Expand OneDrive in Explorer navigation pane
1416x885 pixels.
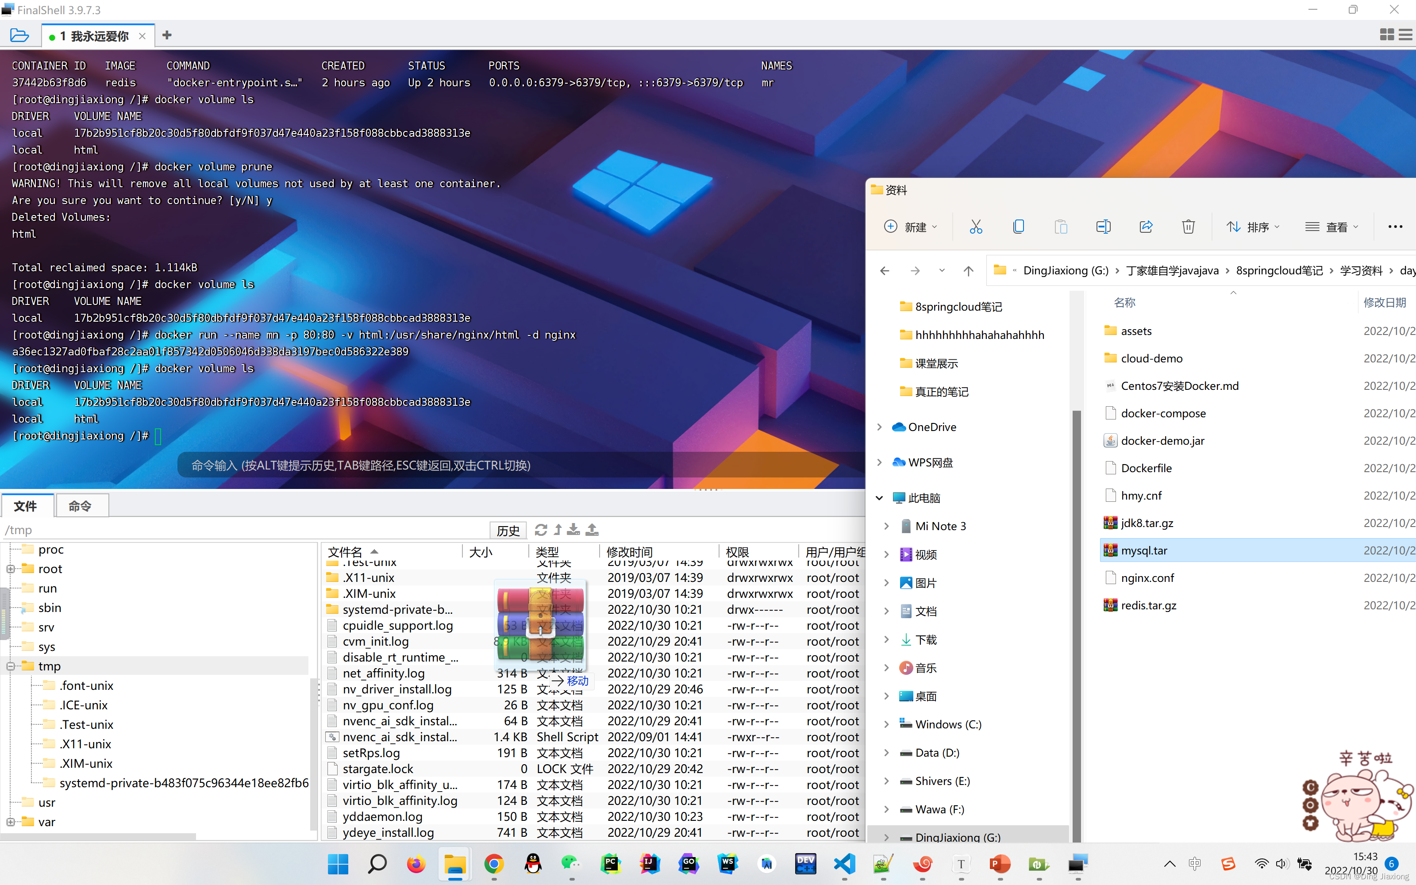point(879,427)
